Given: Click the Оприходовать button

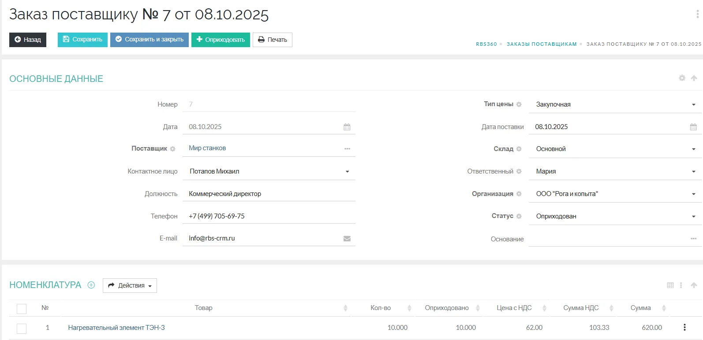Looking at the screenshot, I should 221,40.
